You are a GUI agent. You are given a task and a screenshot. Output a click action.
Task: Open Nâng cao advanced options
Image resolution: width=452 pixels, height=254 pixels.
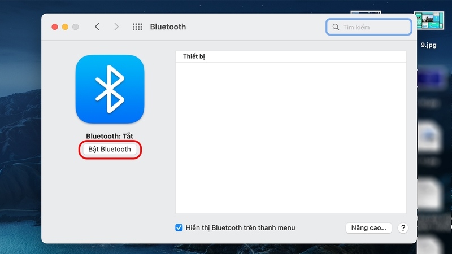[x=368, y=228]
